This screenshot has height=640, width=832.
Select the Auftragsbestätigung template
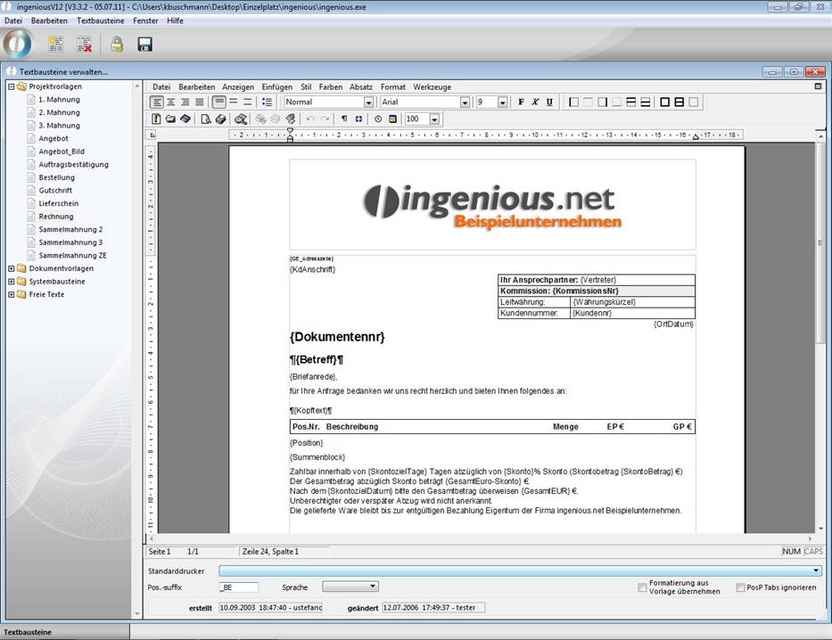click(73, 165)
